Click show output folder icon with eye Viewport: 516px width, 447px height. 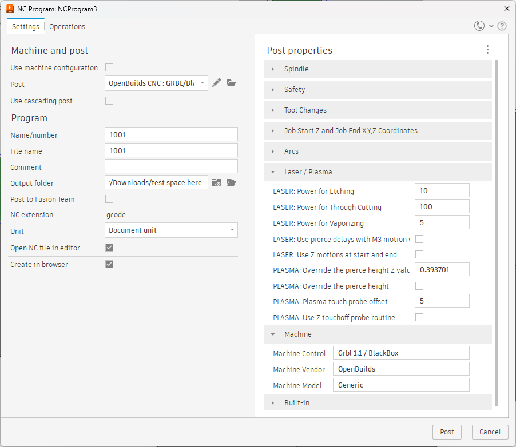[216, 183]
